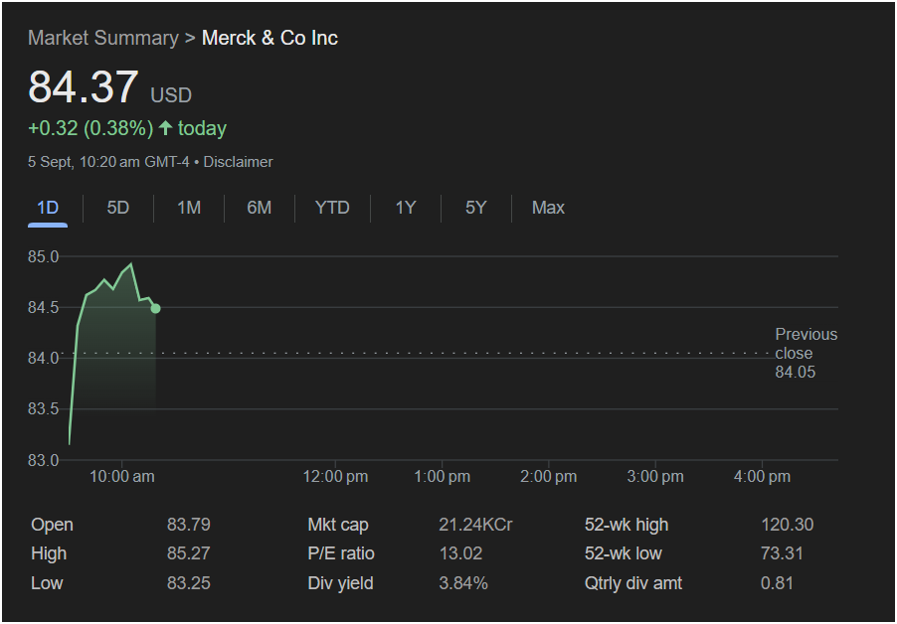Click the 84.37 stock price
This screenshot has width=897, height=624.
(83, 86)
